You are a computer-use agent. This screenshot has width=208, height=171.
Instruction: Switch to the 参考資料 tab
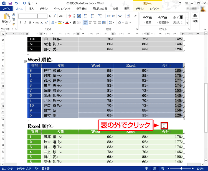point(82,9)
